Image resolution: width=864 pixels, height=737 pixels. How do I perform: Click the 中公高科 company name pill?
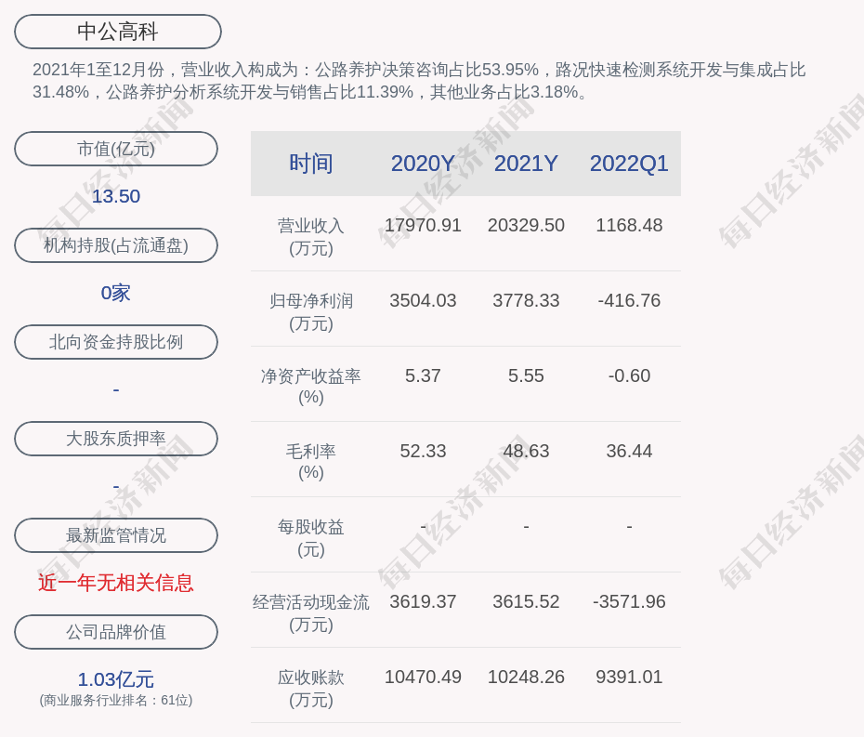[x=118, y=32]
